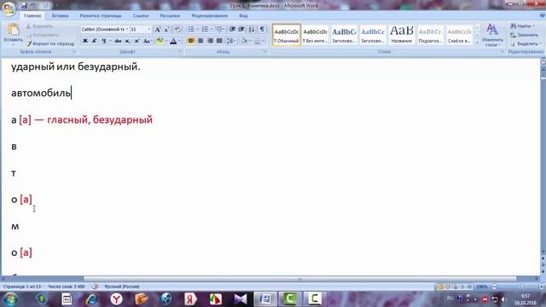Open Изменить стили menu
The height and width of the screenshot is (307, 546).
pyautogui.click(x=492, y=35)
